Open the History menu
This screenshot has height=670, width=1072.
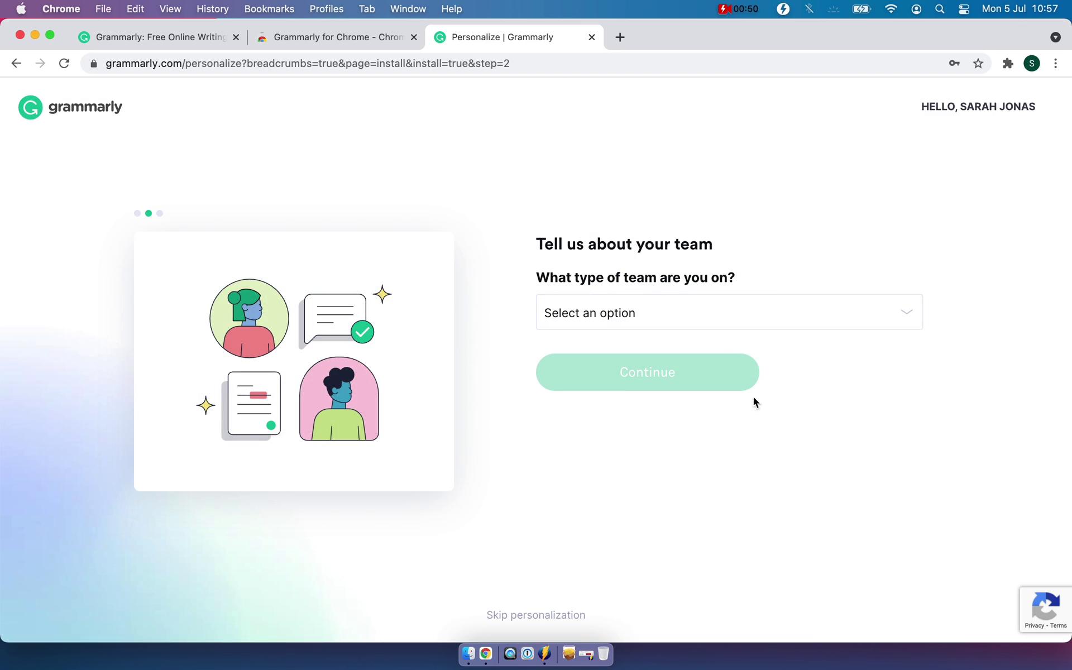pos(213,9)
